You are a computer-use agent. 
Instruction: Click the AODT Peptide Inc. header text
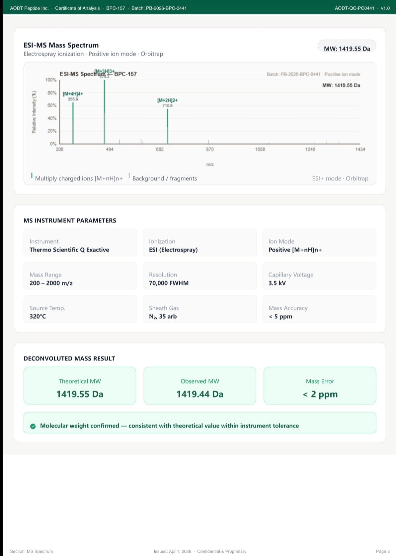[x=29, y=8]
